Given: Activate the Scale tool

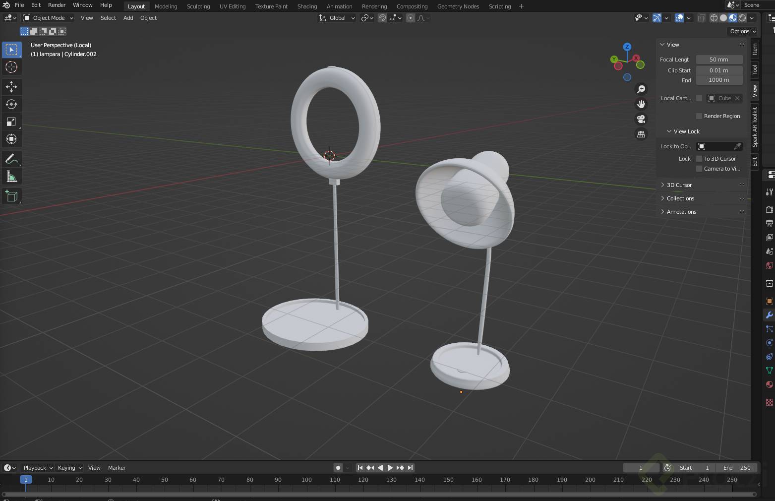Looking at the screenshot, I should 11,122.
